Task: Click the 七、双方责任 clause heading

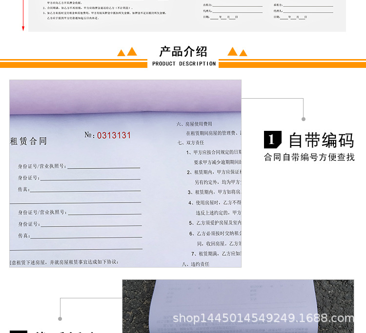Action: [x=191, y=143]
